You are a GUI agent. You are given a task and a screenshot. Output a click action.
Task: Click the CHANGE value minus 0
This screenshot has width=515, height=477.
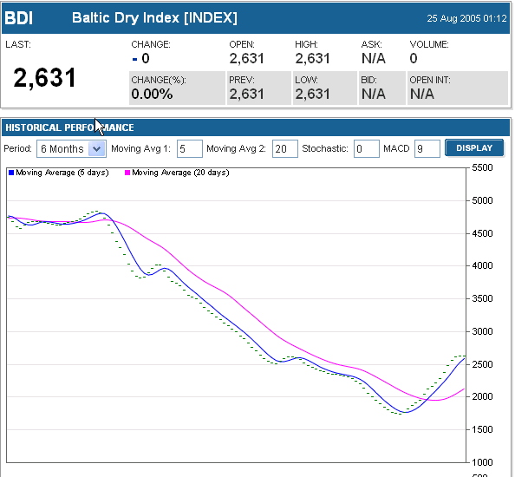click(x=141, y=59)
